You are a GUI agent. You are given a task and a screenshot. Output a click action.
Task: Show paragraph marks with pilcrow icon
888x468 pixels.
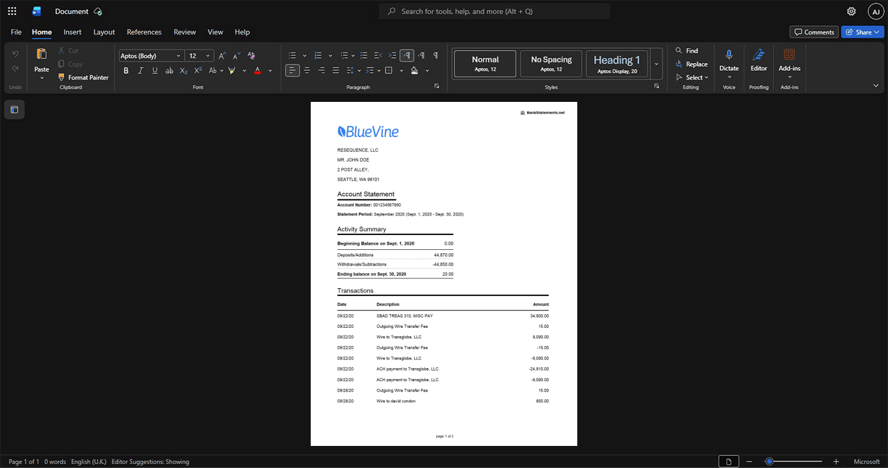coord(436,56)
